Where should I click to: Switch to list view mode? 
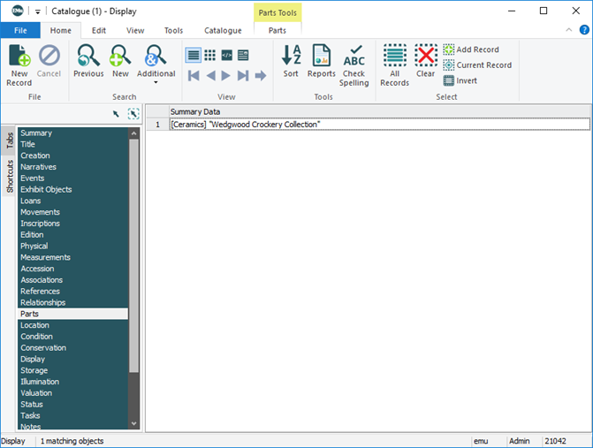[194, 55]
